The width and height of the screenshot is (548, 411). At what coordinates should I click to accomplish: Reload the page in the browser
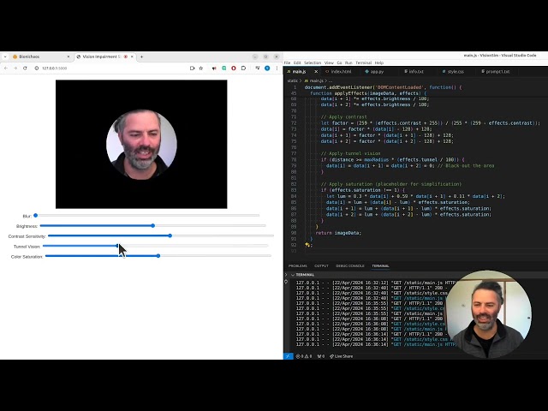tap(25, 68)
